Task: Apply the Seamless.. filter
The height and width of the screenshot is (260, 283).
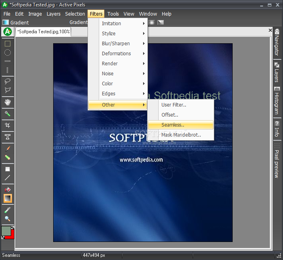Action: (x=181, y=125)
